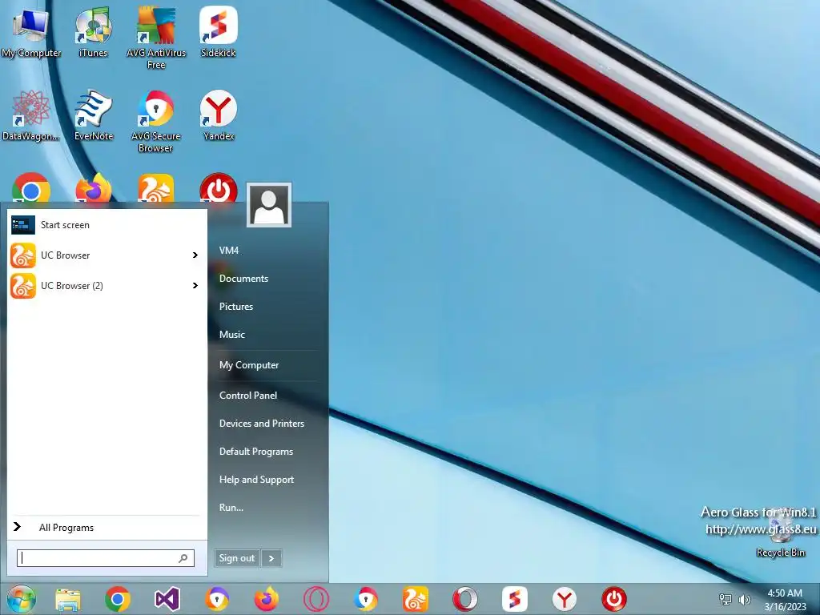Open the red Opera taskbar icon

click(x=465, y=599)
